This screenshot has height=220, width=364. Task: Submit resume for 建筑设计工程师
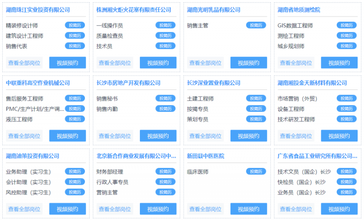75,36
